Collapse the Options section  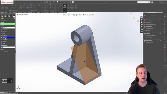(x=14, y=50)
